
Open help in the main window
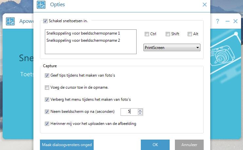click(x=217, y=21)
